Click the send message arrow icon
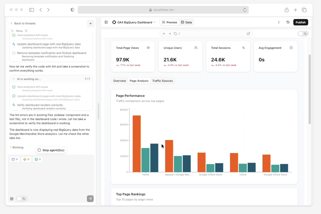 [x=90, y=199]
